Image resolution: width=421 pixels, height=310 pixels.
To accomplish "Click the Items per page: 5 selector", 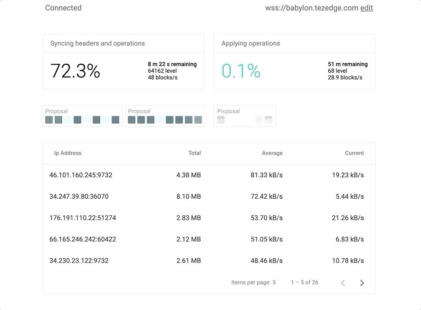I will coord(253,282).
